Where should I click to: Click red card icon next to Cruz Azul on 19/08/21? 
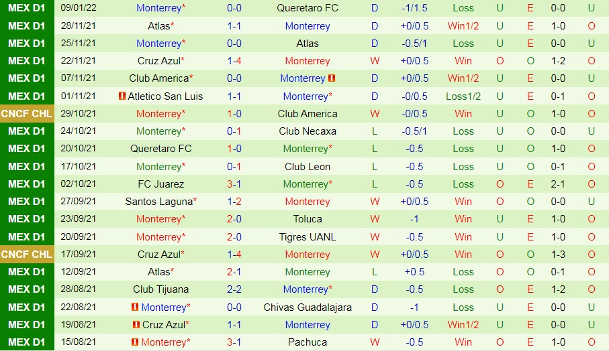tap(136, 324)
